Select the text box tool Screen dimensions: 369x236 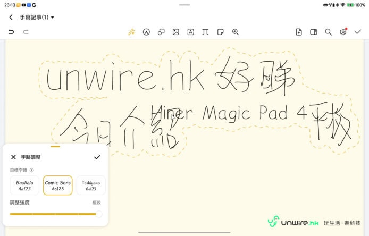(191, 32)
